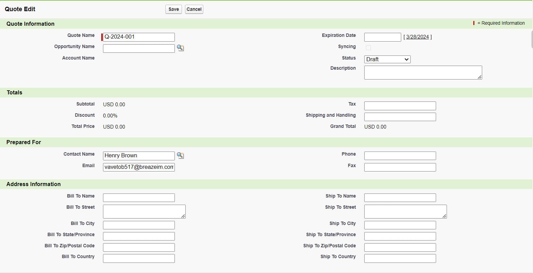Open the Status dropdown showing Draft
Image resolution: width=533 pixels, height=273 pixels.
(387, 59)
